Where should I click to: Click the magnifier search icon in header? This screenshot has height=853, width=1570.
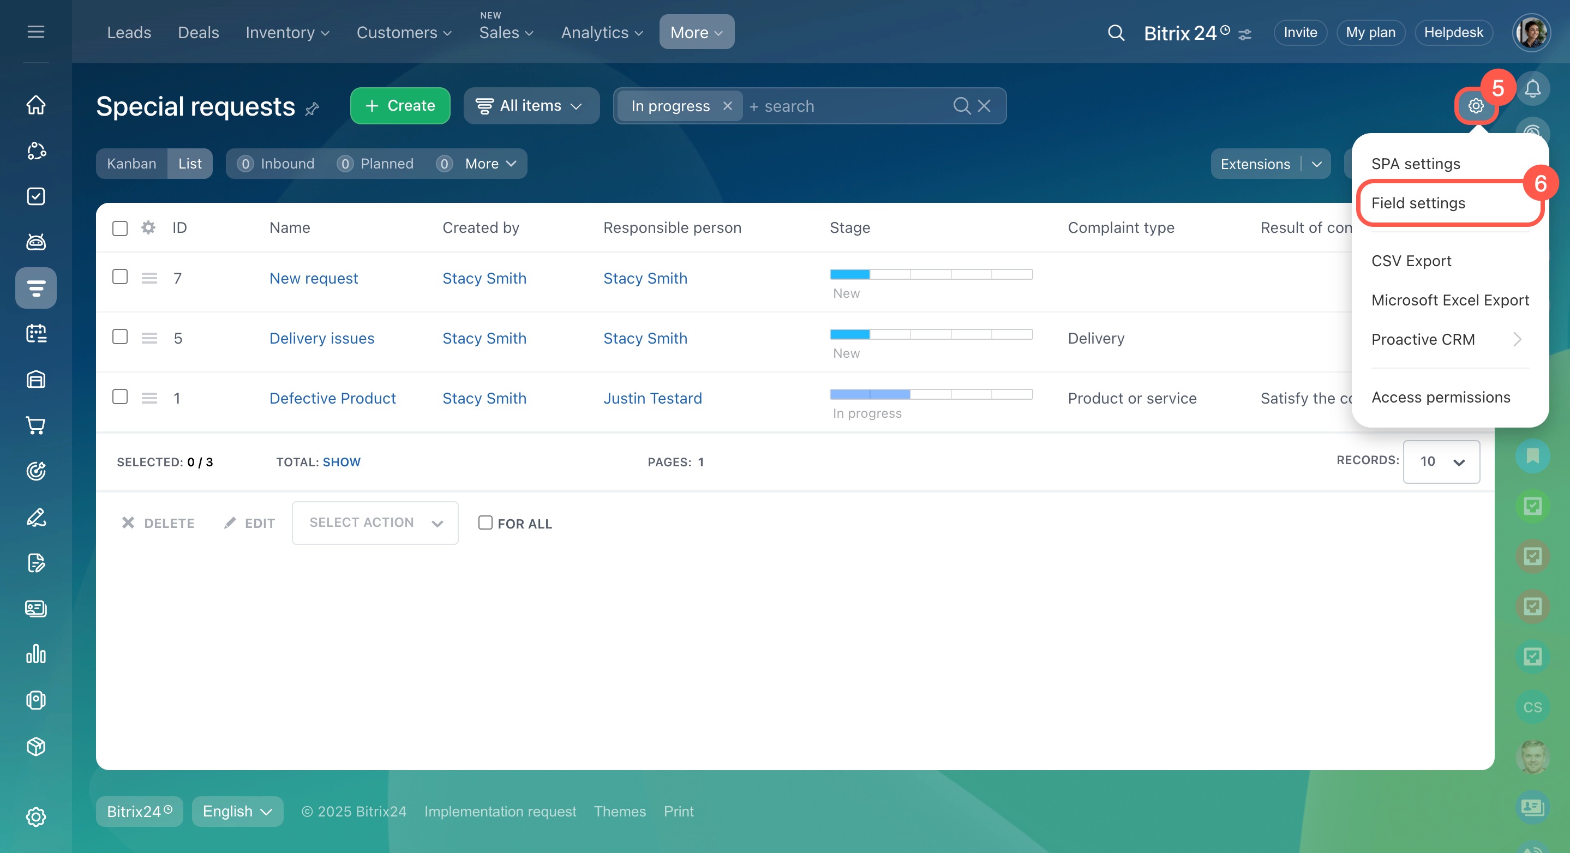click(1116, 32)
